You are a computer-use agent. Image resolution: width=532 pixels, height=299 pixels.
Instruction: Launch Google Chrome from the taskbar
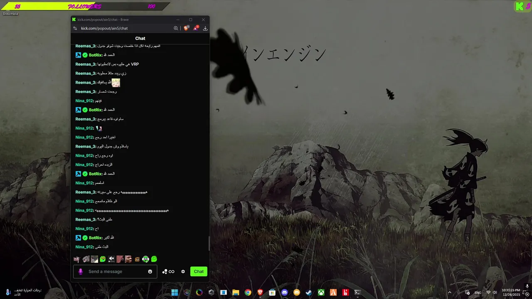248,292
